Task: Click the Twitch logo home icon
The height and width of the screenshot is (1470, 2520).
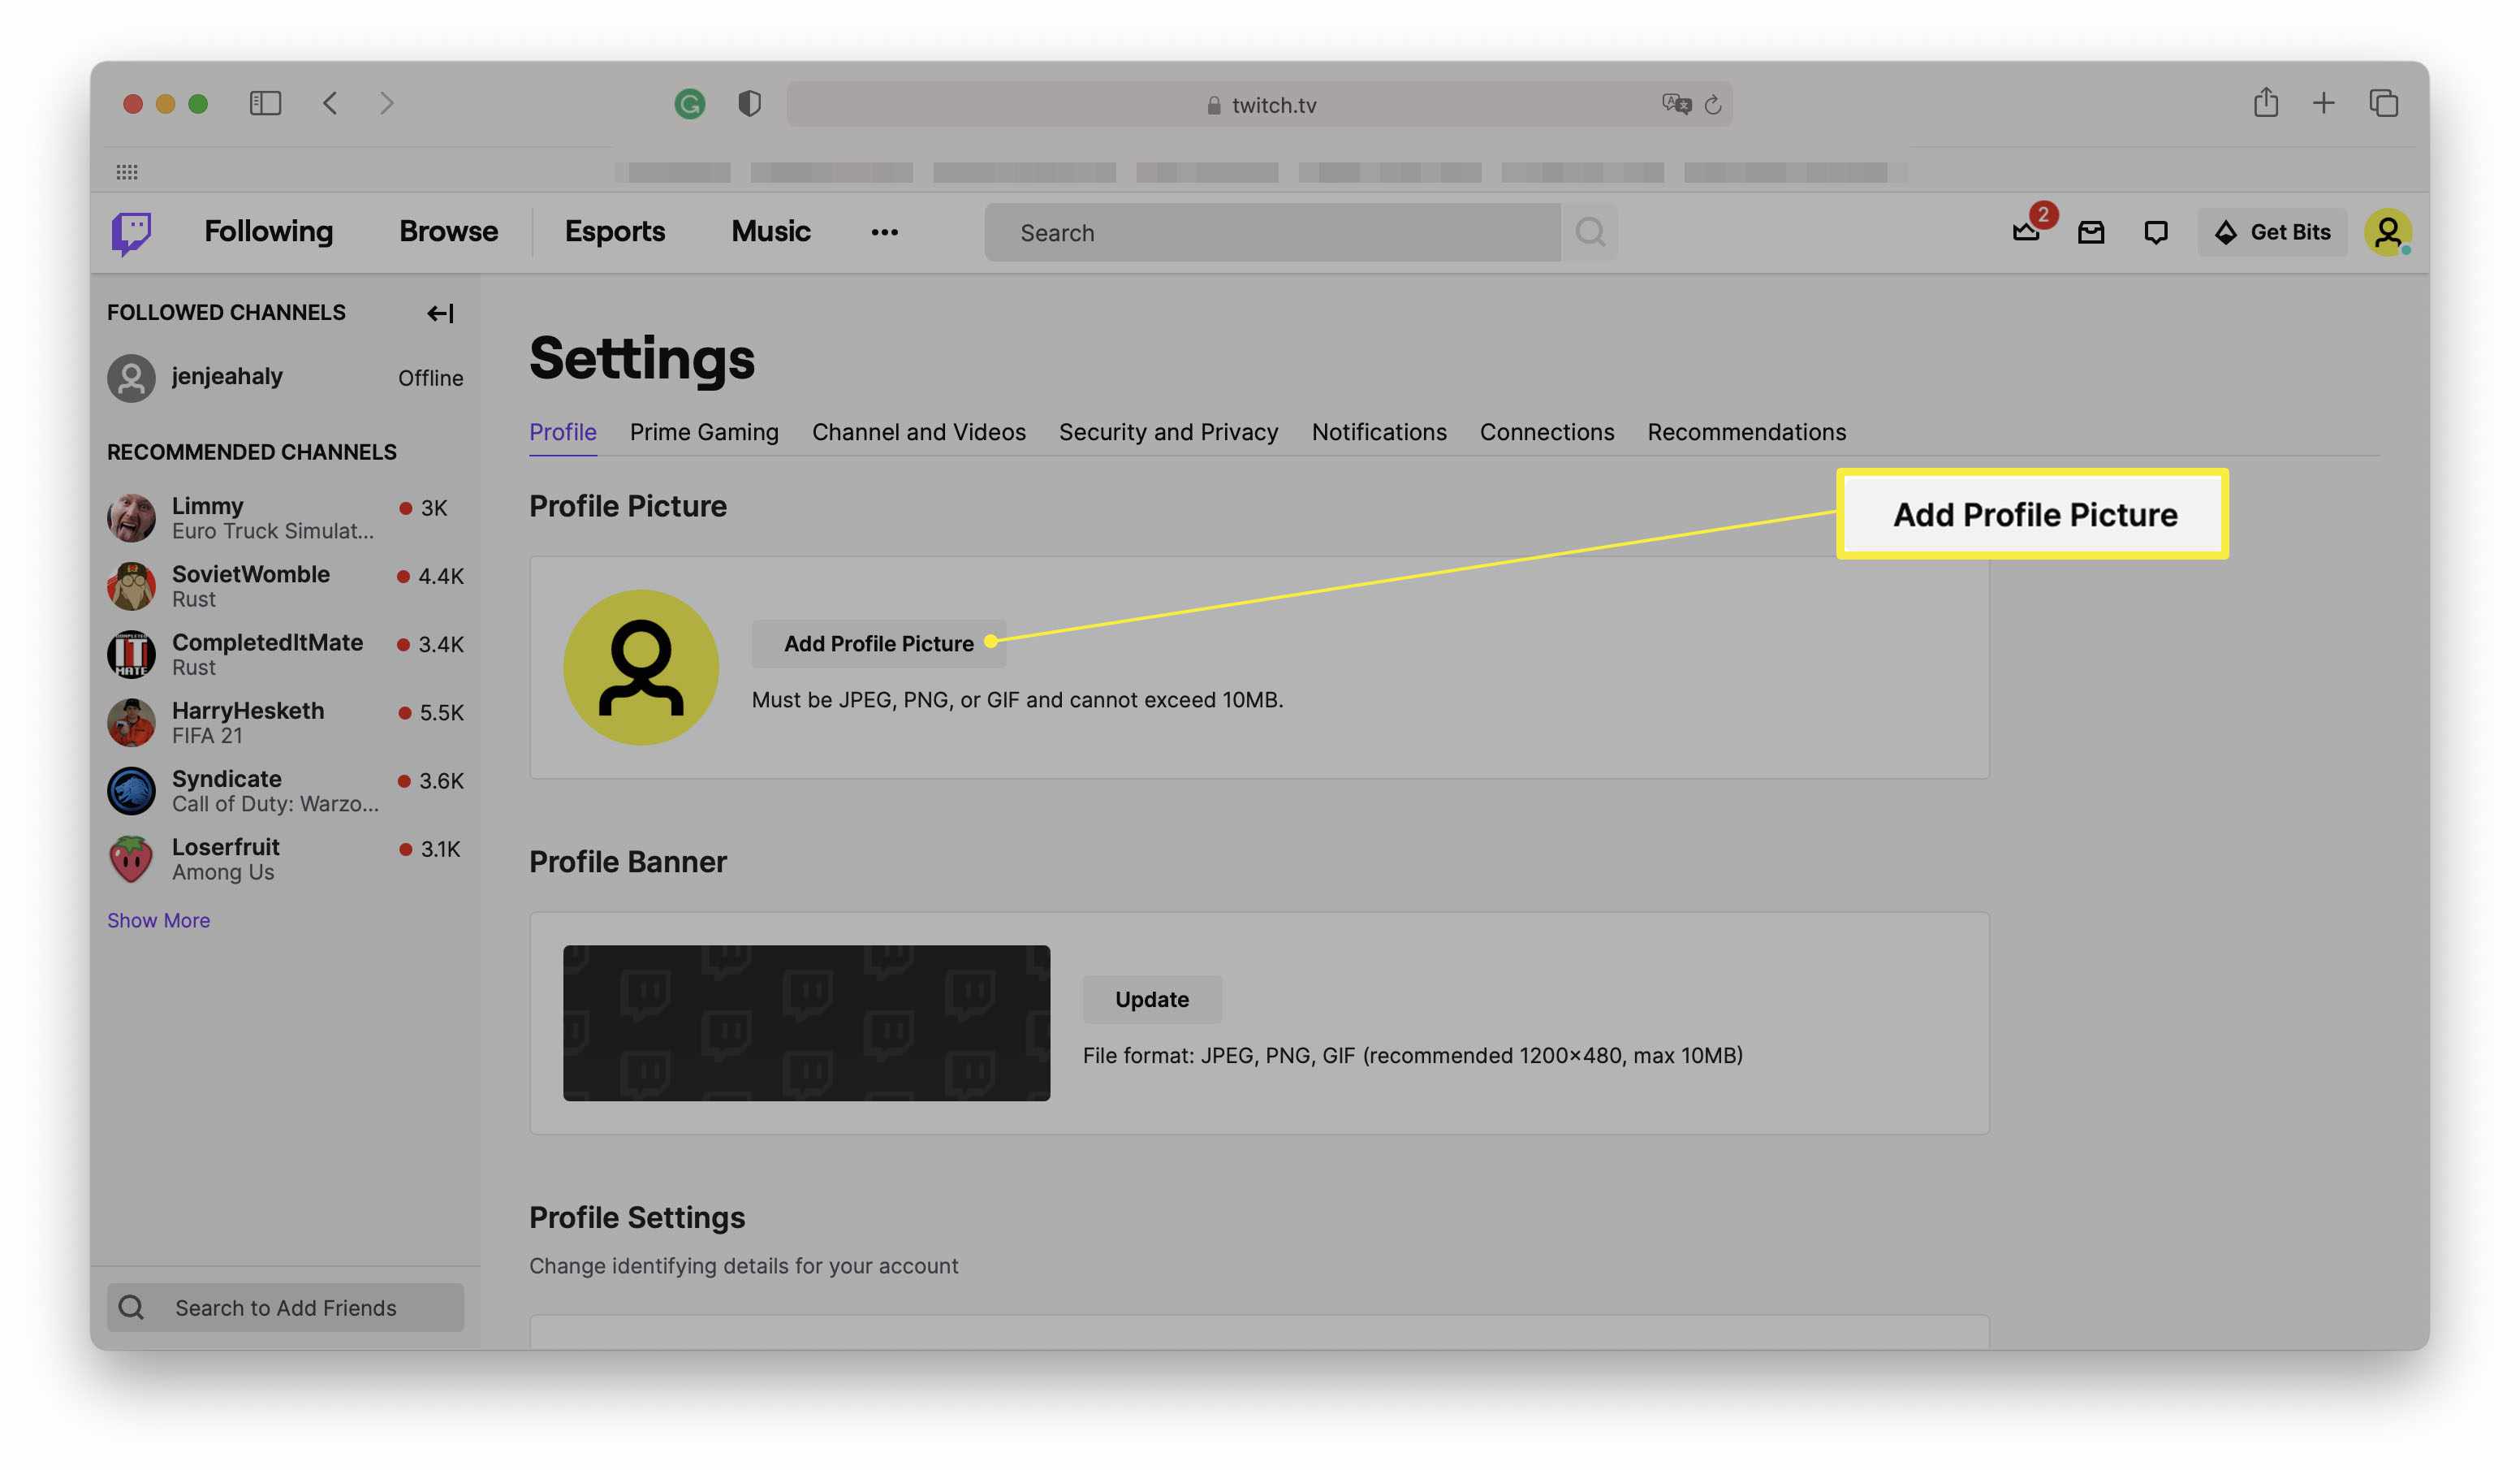Action: click(x=131, y=232)
